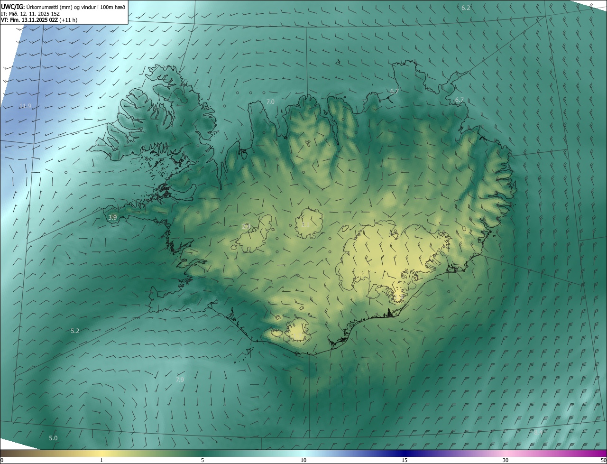Image resolution: width=607 pixels, height=464 pixels.
Task: Click the 3.9 value label on the map
Action: click(112, 217)
